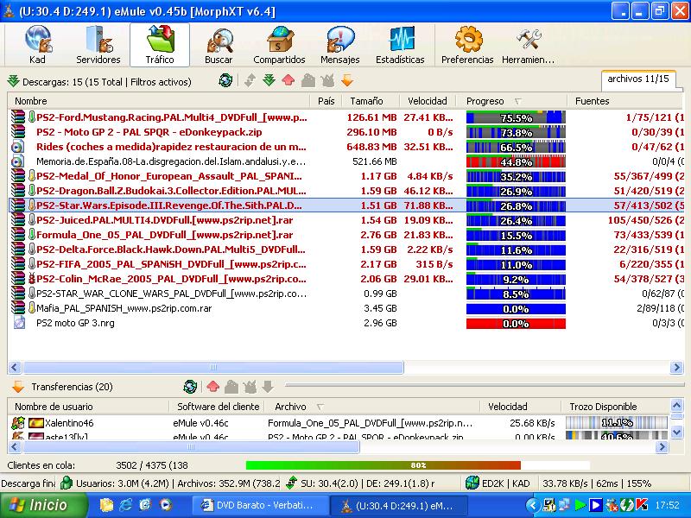Open the Kad network panel
691x518 pixels.
[37, 45]
